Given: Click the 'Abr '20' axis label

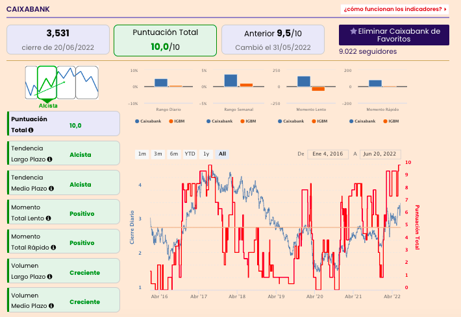Looking at the screenshot, I should pos(315,296).
